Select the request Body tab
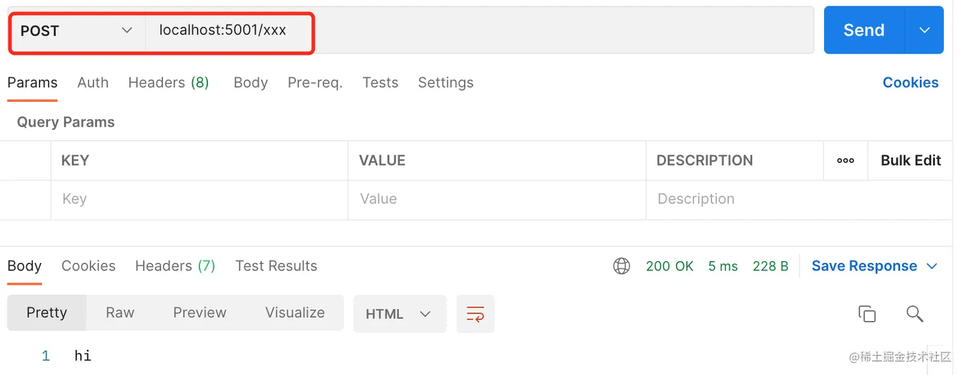Screen dimensions: 963x375 pos(250,83)
